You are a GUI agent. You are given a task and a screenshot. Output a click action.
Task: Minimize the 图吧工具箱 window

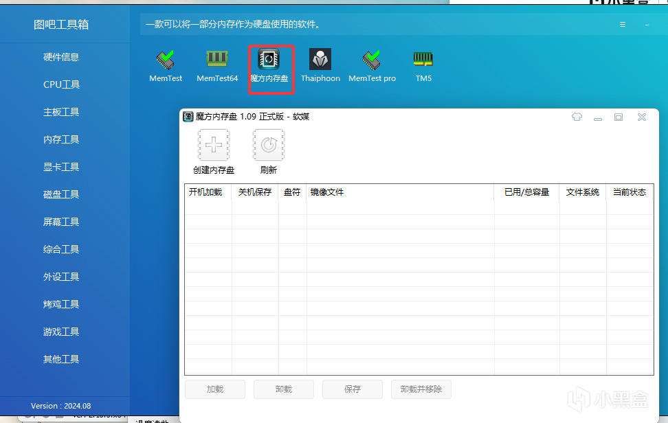(647, 25)
